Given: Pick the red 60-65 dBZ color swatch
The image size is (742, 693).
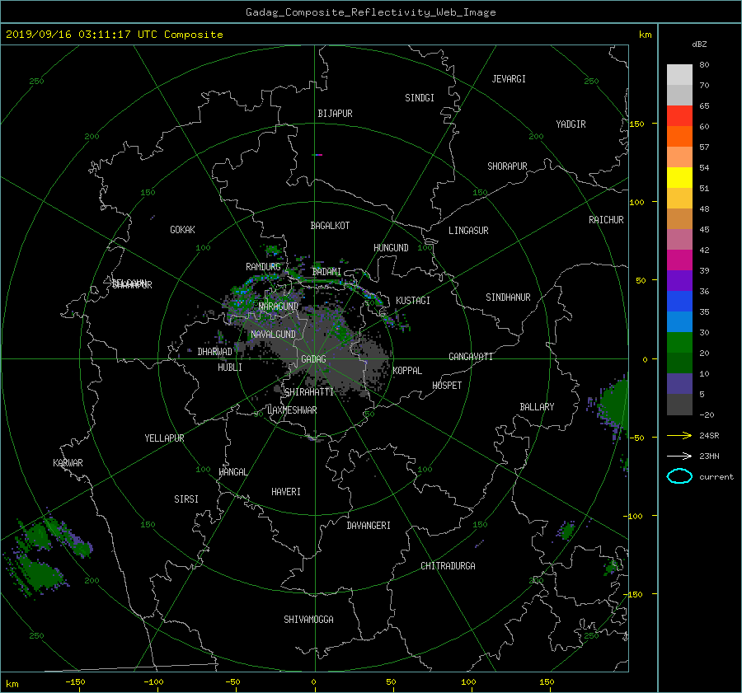Looking at the screenshot, I should coord(679,116).
